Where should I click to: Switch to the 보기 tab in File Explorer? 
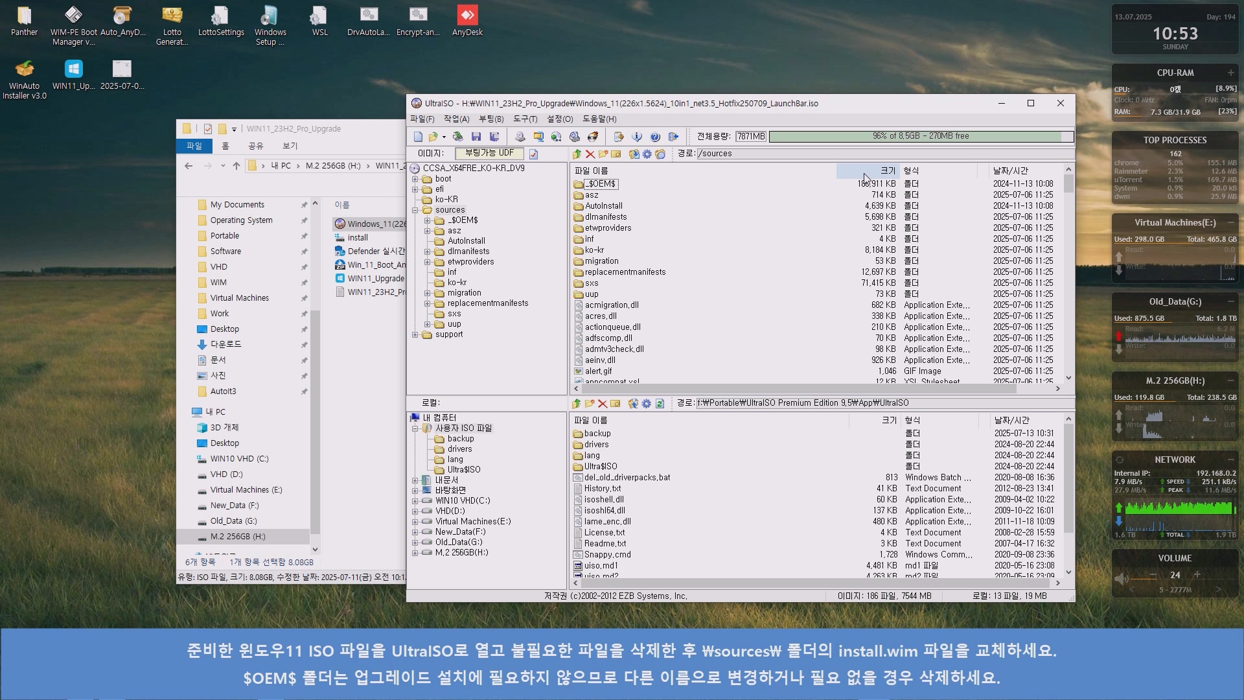click(290, 146)
